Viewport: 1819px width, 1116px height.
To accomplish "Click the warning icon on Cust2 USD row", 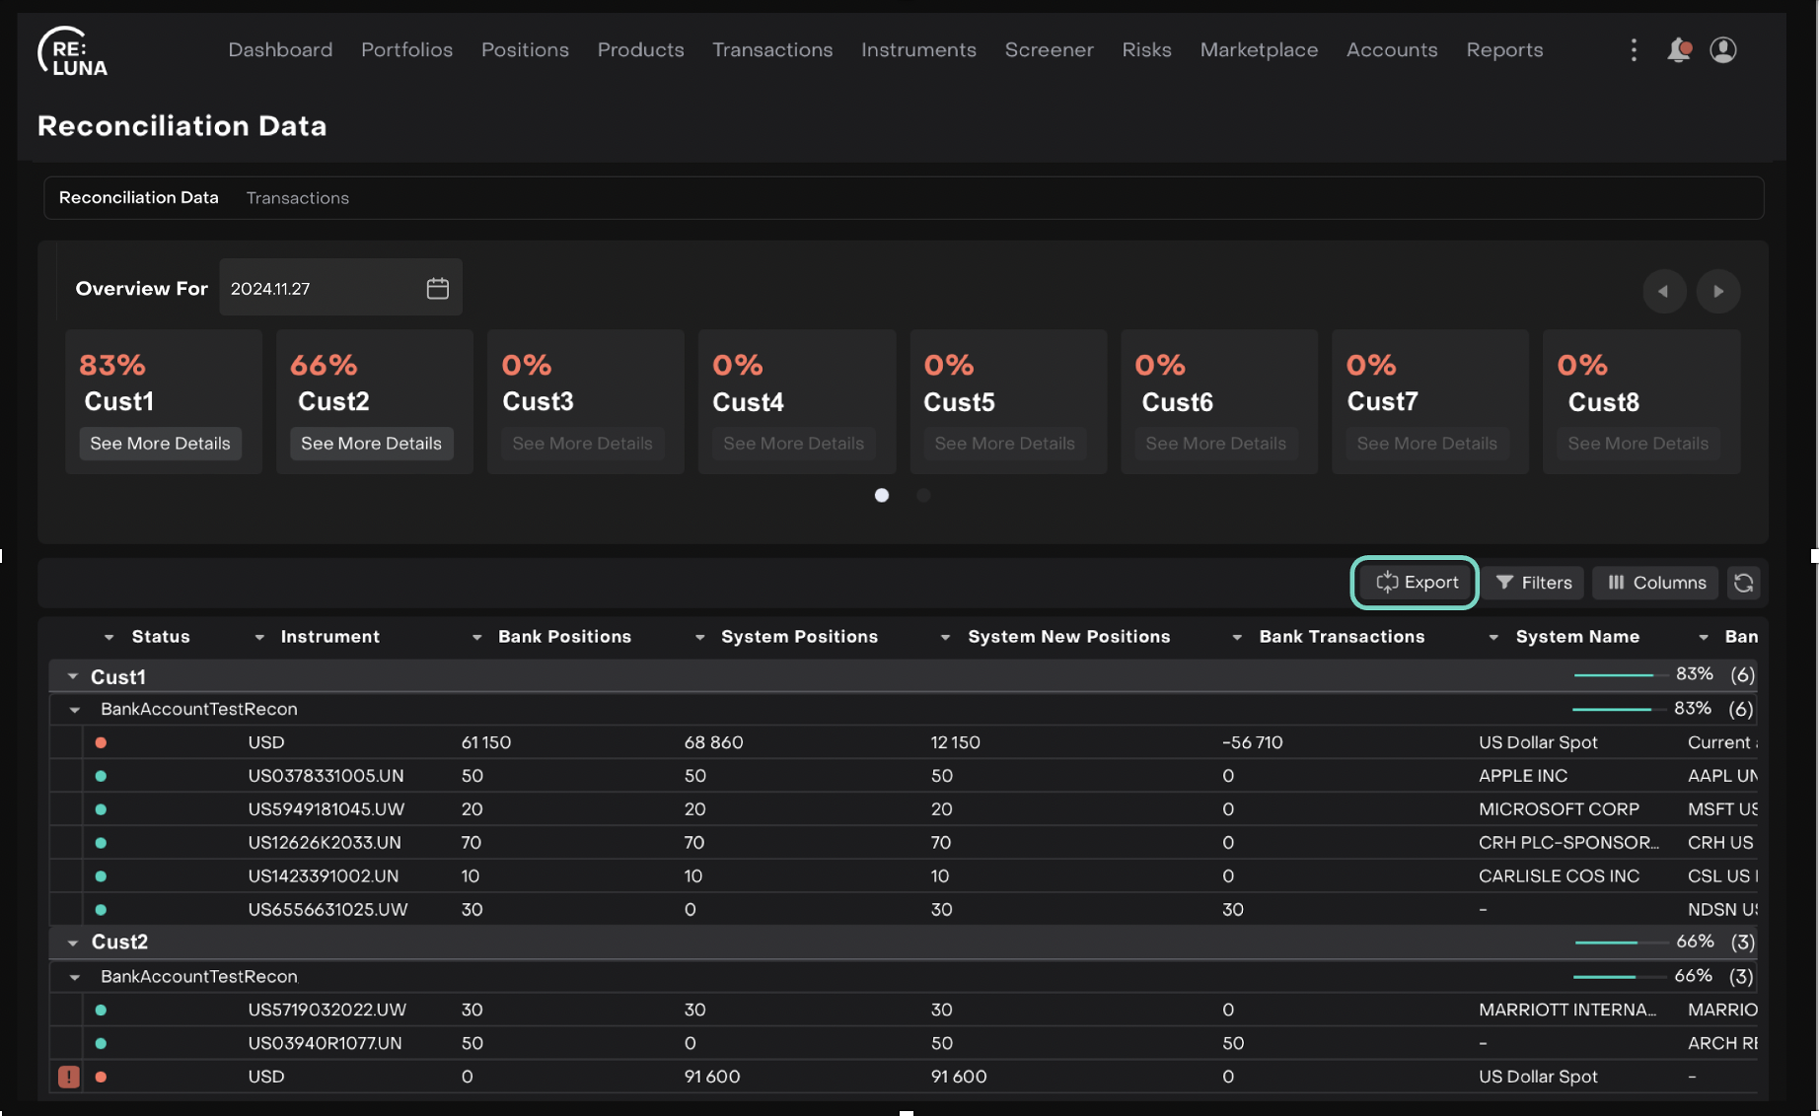I will [68, 1077].
